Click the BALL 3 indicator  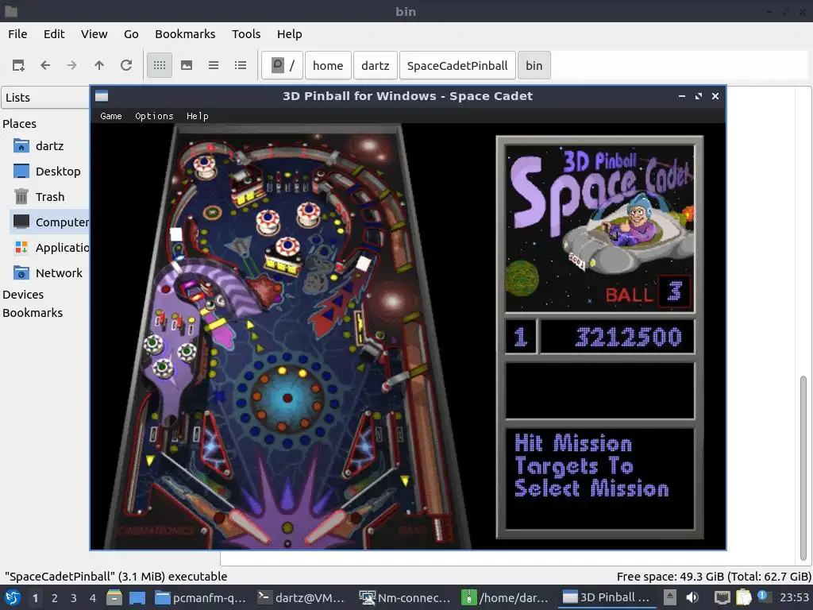tap(648, 293)
